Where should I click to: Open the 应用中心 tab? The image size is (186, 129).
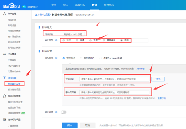[x=109, y=5]
